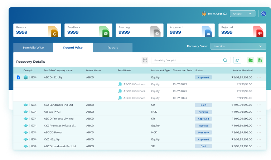Click the Approved summary card
This screenshot has height=160, width=271.
(190, 30)
